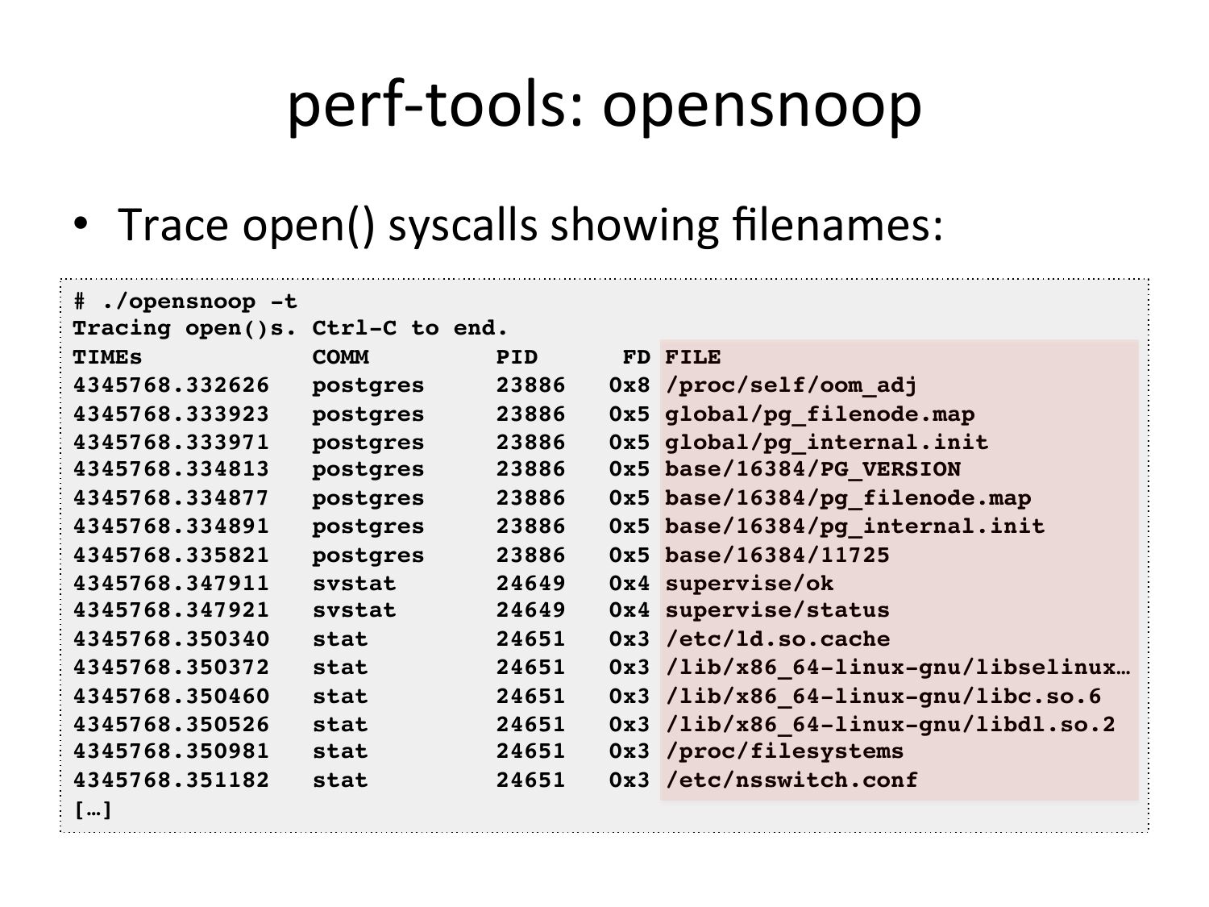Select the /proc/self/oom_adj file path

pyautogui.click(x=791, y=385)
